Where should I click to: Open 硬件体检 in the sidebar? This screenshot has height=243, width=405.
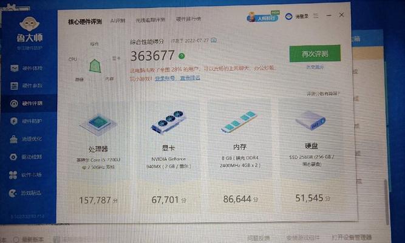(27, 68)
